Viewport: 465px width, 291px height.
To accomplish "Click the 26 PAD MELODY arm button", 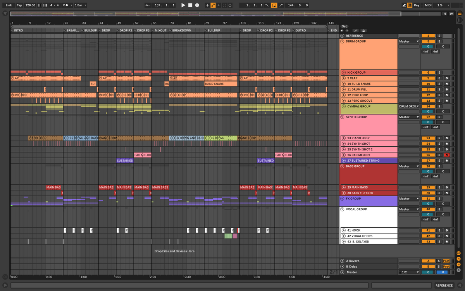I will (x=447, y=155).
